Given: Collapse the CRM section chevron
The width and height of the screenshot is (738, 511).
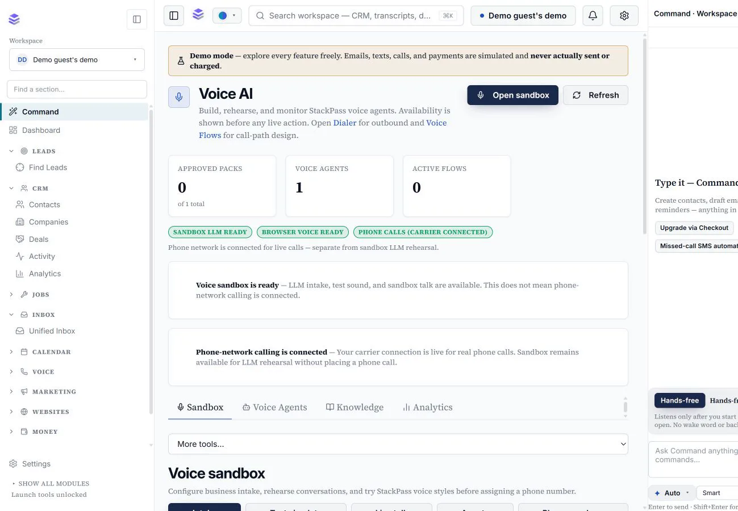Looking at the screenshot, I should pyautogui.click(x=11, y=188).
